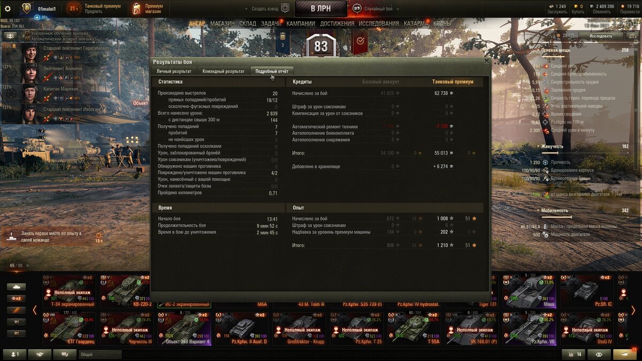Select the Pz.Kpfw. VII tank thumbnail

click(x=529, y=328)
